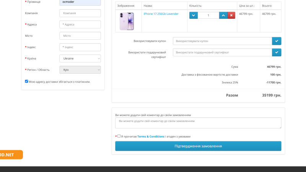The width and height of the screenshot is (306, 172).
Task: Click Підтвердження замовлення button
Action: point(198,146)
